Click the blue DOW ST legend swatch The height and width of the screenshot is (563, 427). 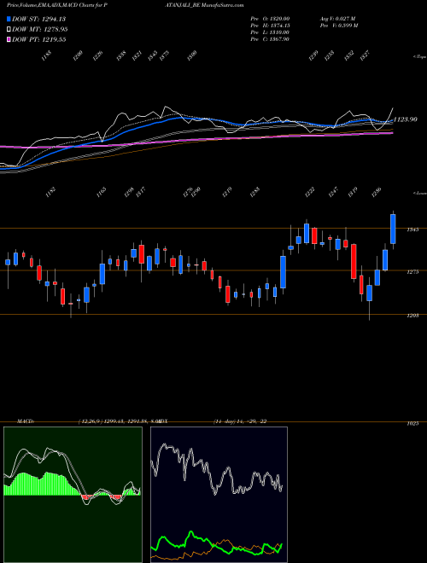click(x=9, y=19)
